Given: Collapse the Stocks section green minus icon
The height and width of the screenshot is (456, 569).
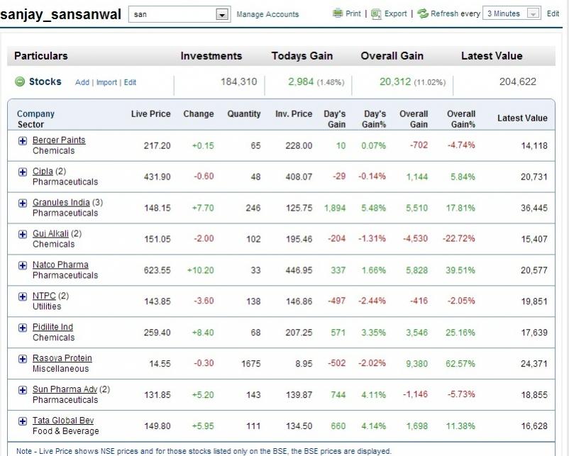Looking at the screenshot, I should pyautogui.click(x=20, y=82).
